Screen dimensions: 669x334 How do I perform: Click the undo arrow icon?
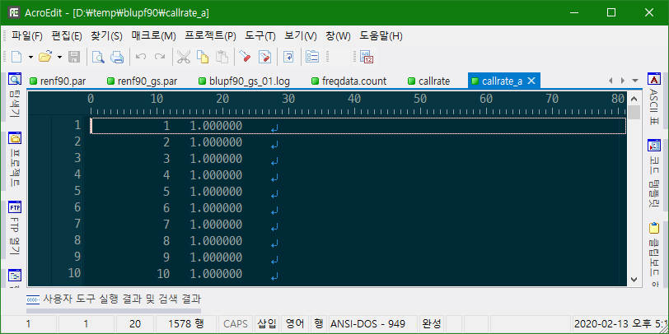click(x=141, y=57)
